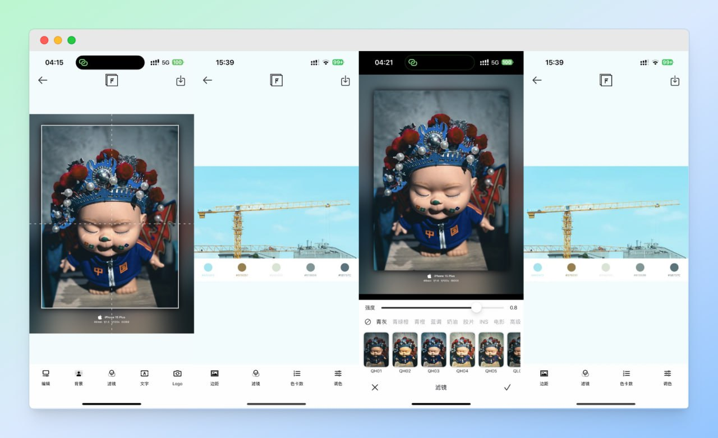Tap frame template icon on 04:15 screen
This screenshot has height=438, width=718.
[112, 80]
